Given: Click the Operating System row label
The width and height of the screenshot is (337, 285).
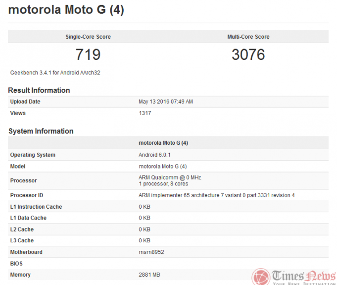Looking at the screenshot, I should coord(33,155).
